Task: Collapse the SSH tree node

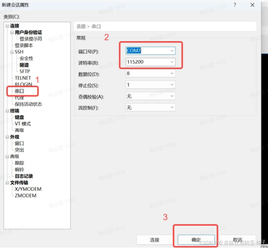Action: point(12,52)
